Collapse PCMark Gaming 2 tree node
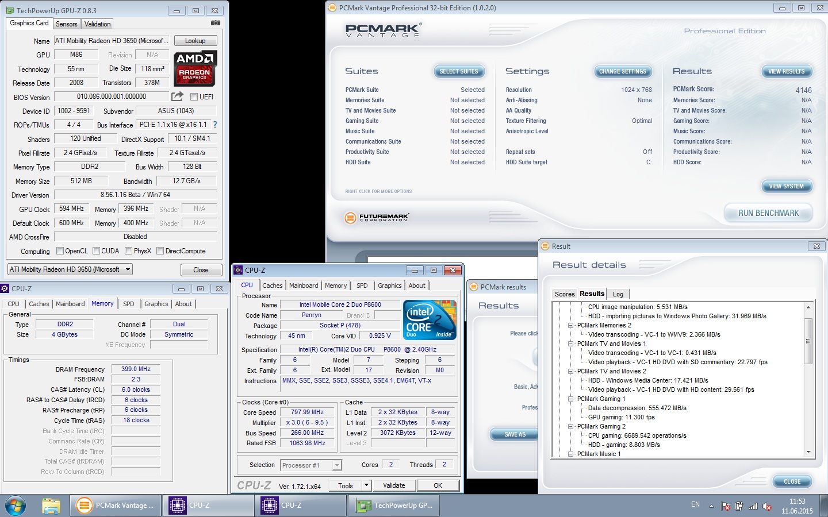Screen dimensions: 828x517 click(571, 426)
